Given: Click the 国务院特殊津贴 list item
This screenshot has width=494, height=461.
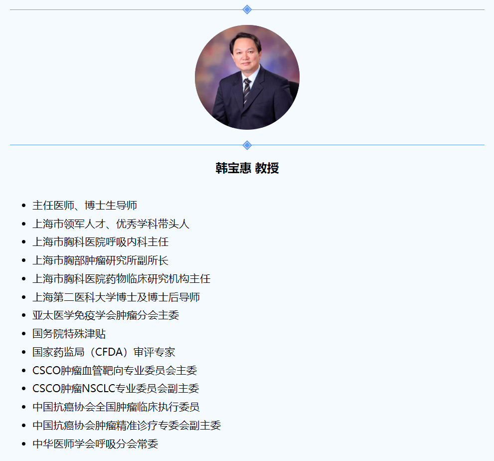Looking at the screenshot, I should coord(69,334).
